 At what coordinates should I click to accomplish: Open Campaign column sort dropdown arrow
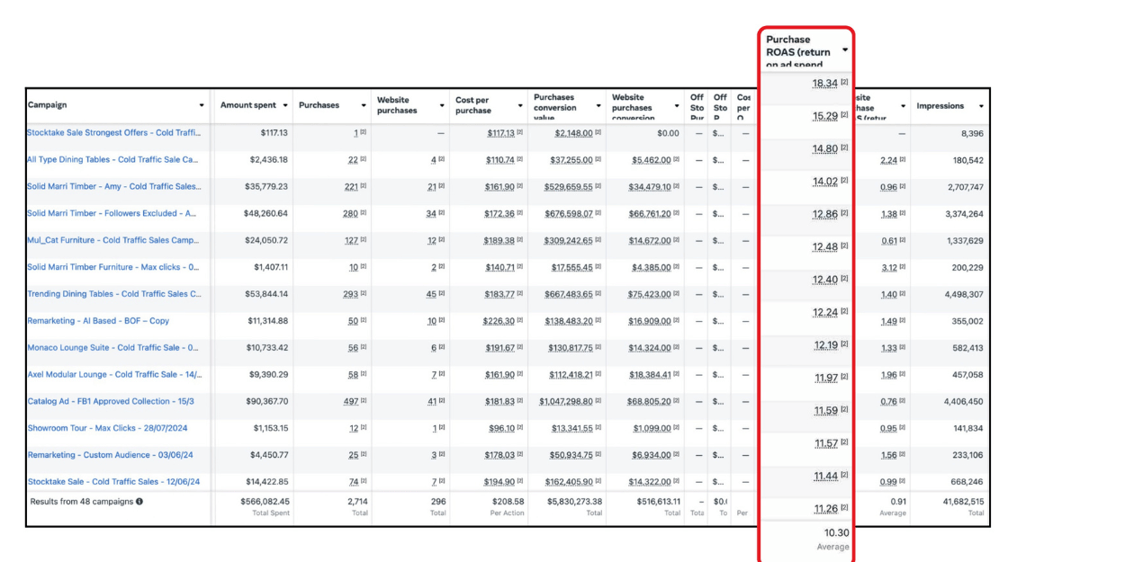click(202, 105)
